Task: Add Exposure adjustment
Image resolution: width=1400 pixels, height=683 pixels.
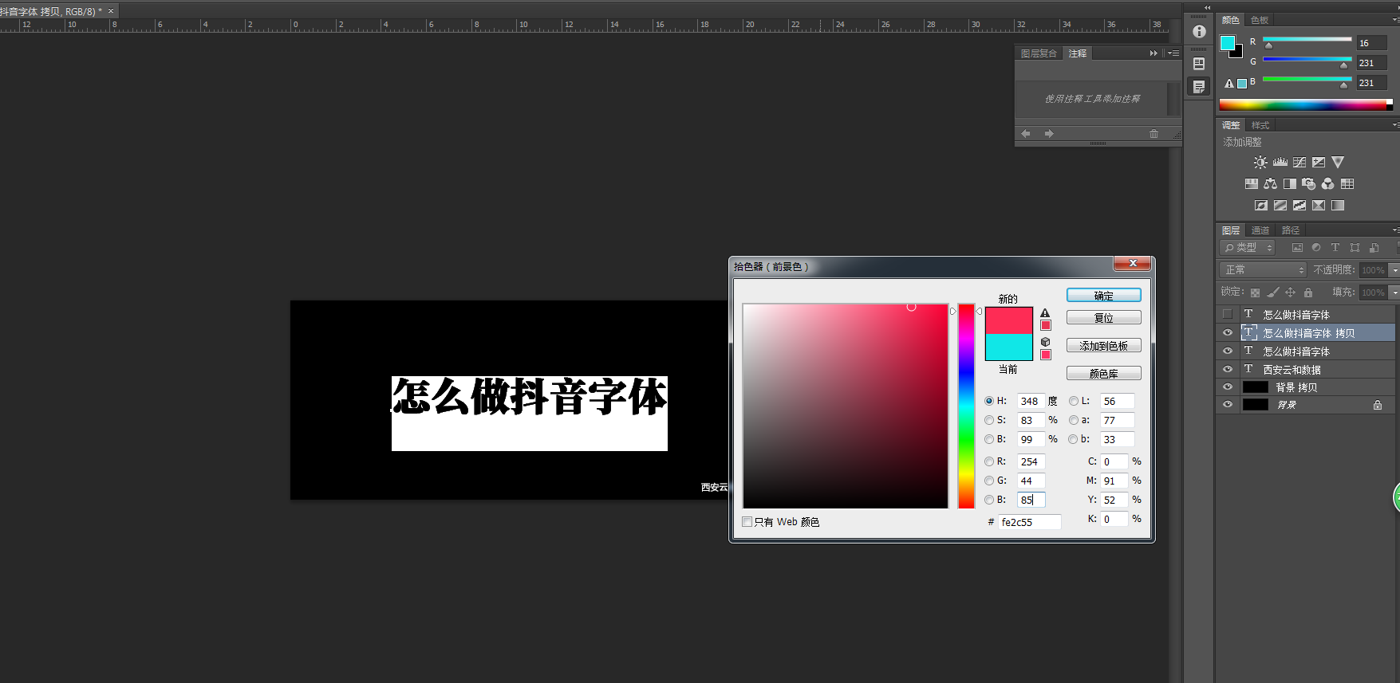Action: point(1319,162)
